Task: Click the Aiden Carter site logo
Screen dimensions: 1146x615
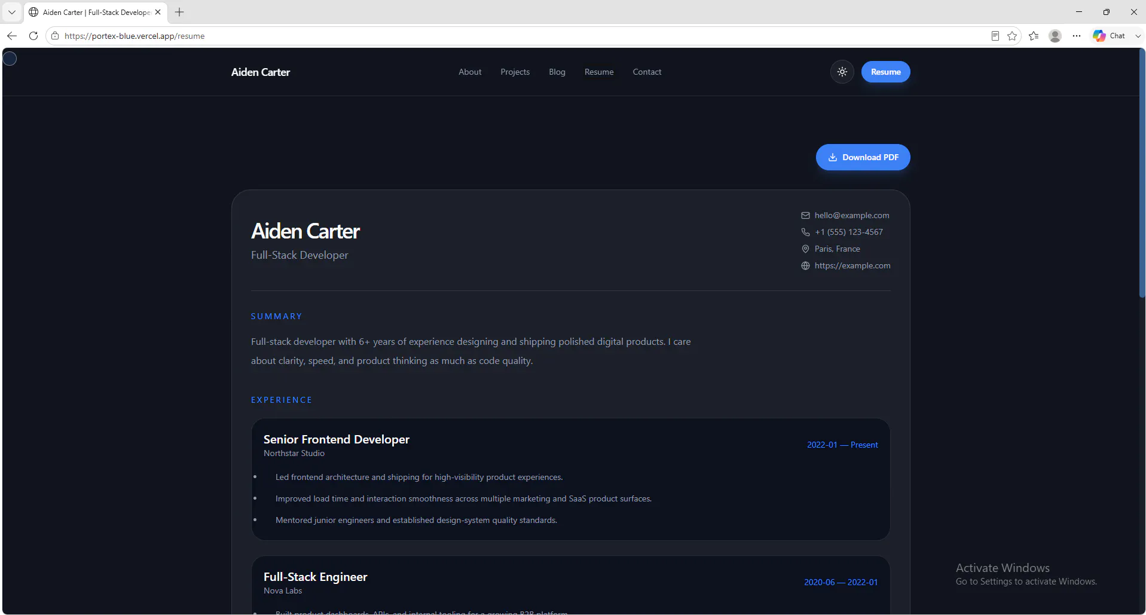Action: tap(261, 72)
